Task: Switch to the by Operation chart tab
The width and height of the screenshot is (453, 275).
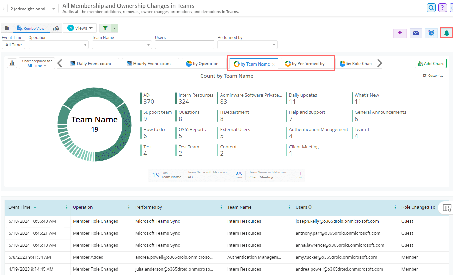Action: point(202,64)
